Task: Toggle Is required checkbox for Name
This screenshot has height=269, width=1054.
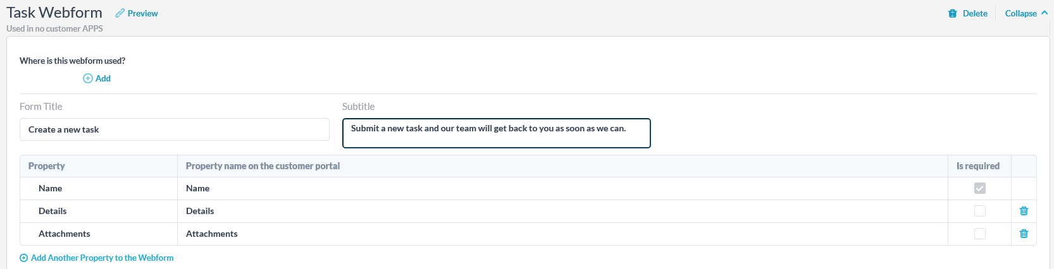Action: pyautogui.click(x=980, y=188)
